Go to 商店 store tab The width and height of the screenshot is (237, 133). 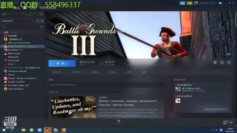click(x=17, y=8)
